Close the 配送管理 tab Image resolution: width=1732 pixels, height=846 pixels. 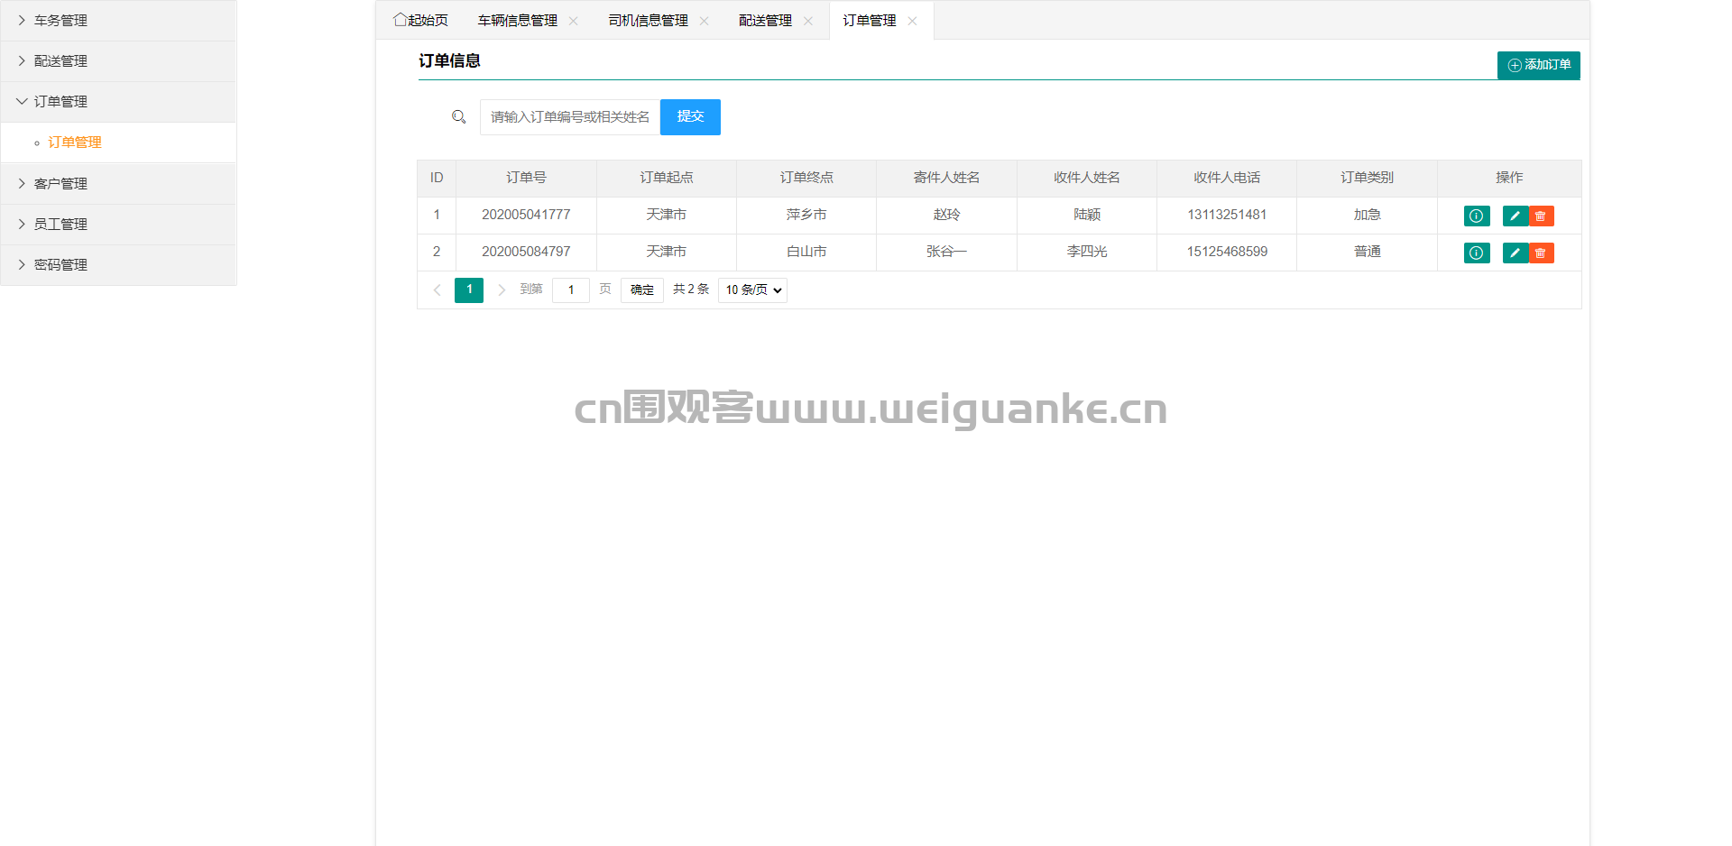tap(808, 21)
